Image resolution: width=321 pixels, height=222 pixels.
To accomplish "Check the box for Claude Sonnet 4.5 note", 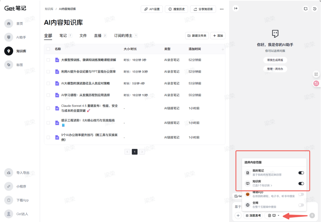I will (x=48, y=108).
